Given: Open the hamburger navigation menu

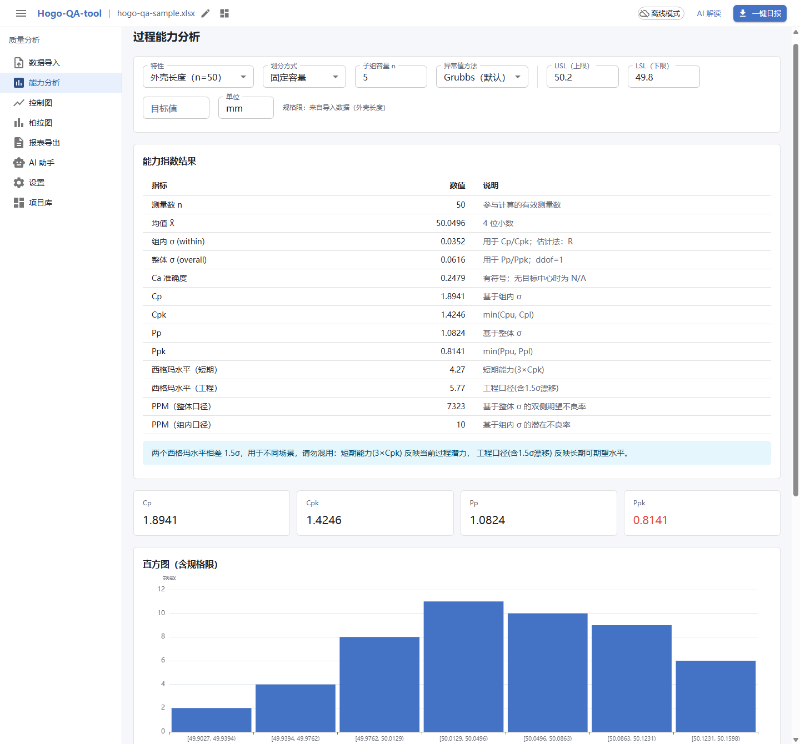Looking at the screenshot, I should coord(21,13).
